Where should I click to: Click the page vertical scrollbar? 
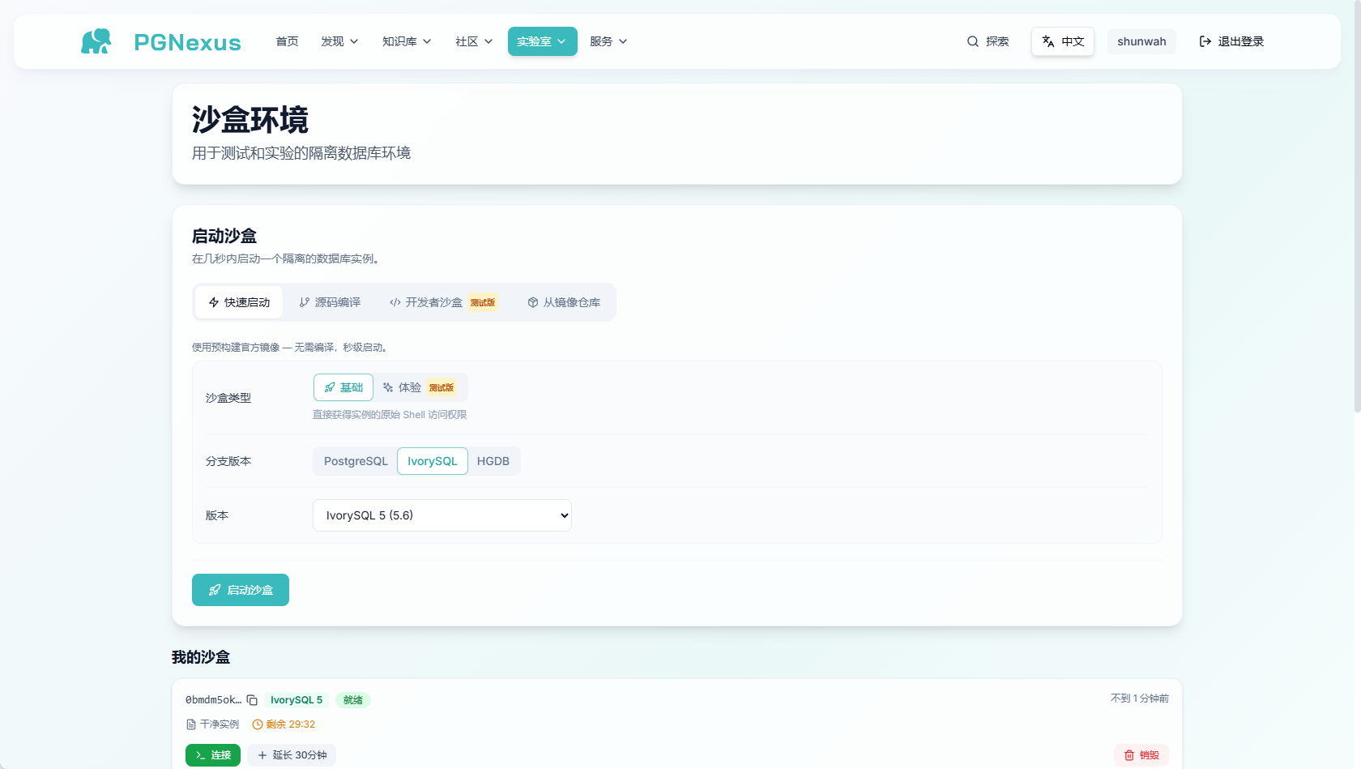pyautogui.click(x=1357, y=207)
